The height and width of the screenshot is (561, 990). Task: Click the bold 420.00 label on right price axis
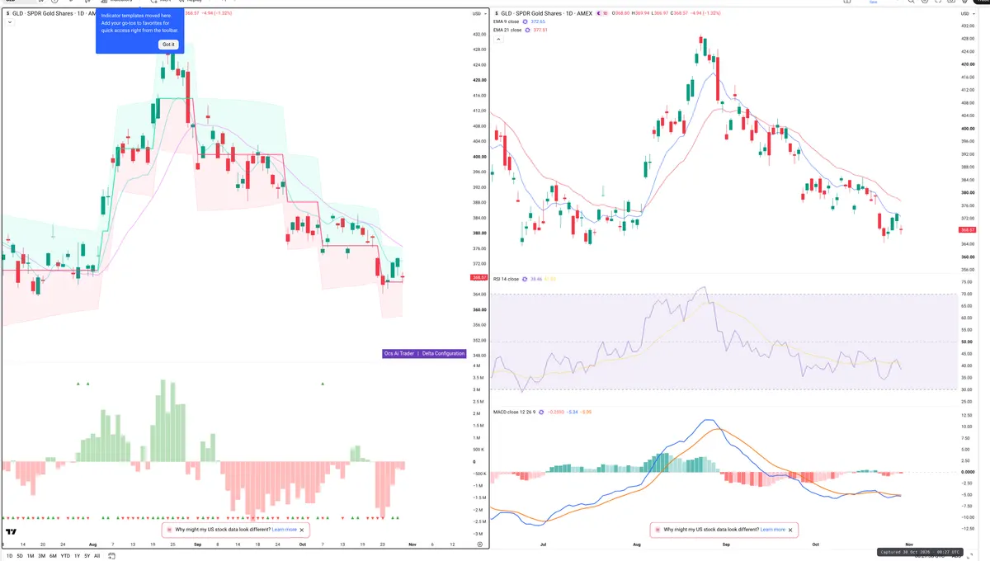tap(968, 64)
